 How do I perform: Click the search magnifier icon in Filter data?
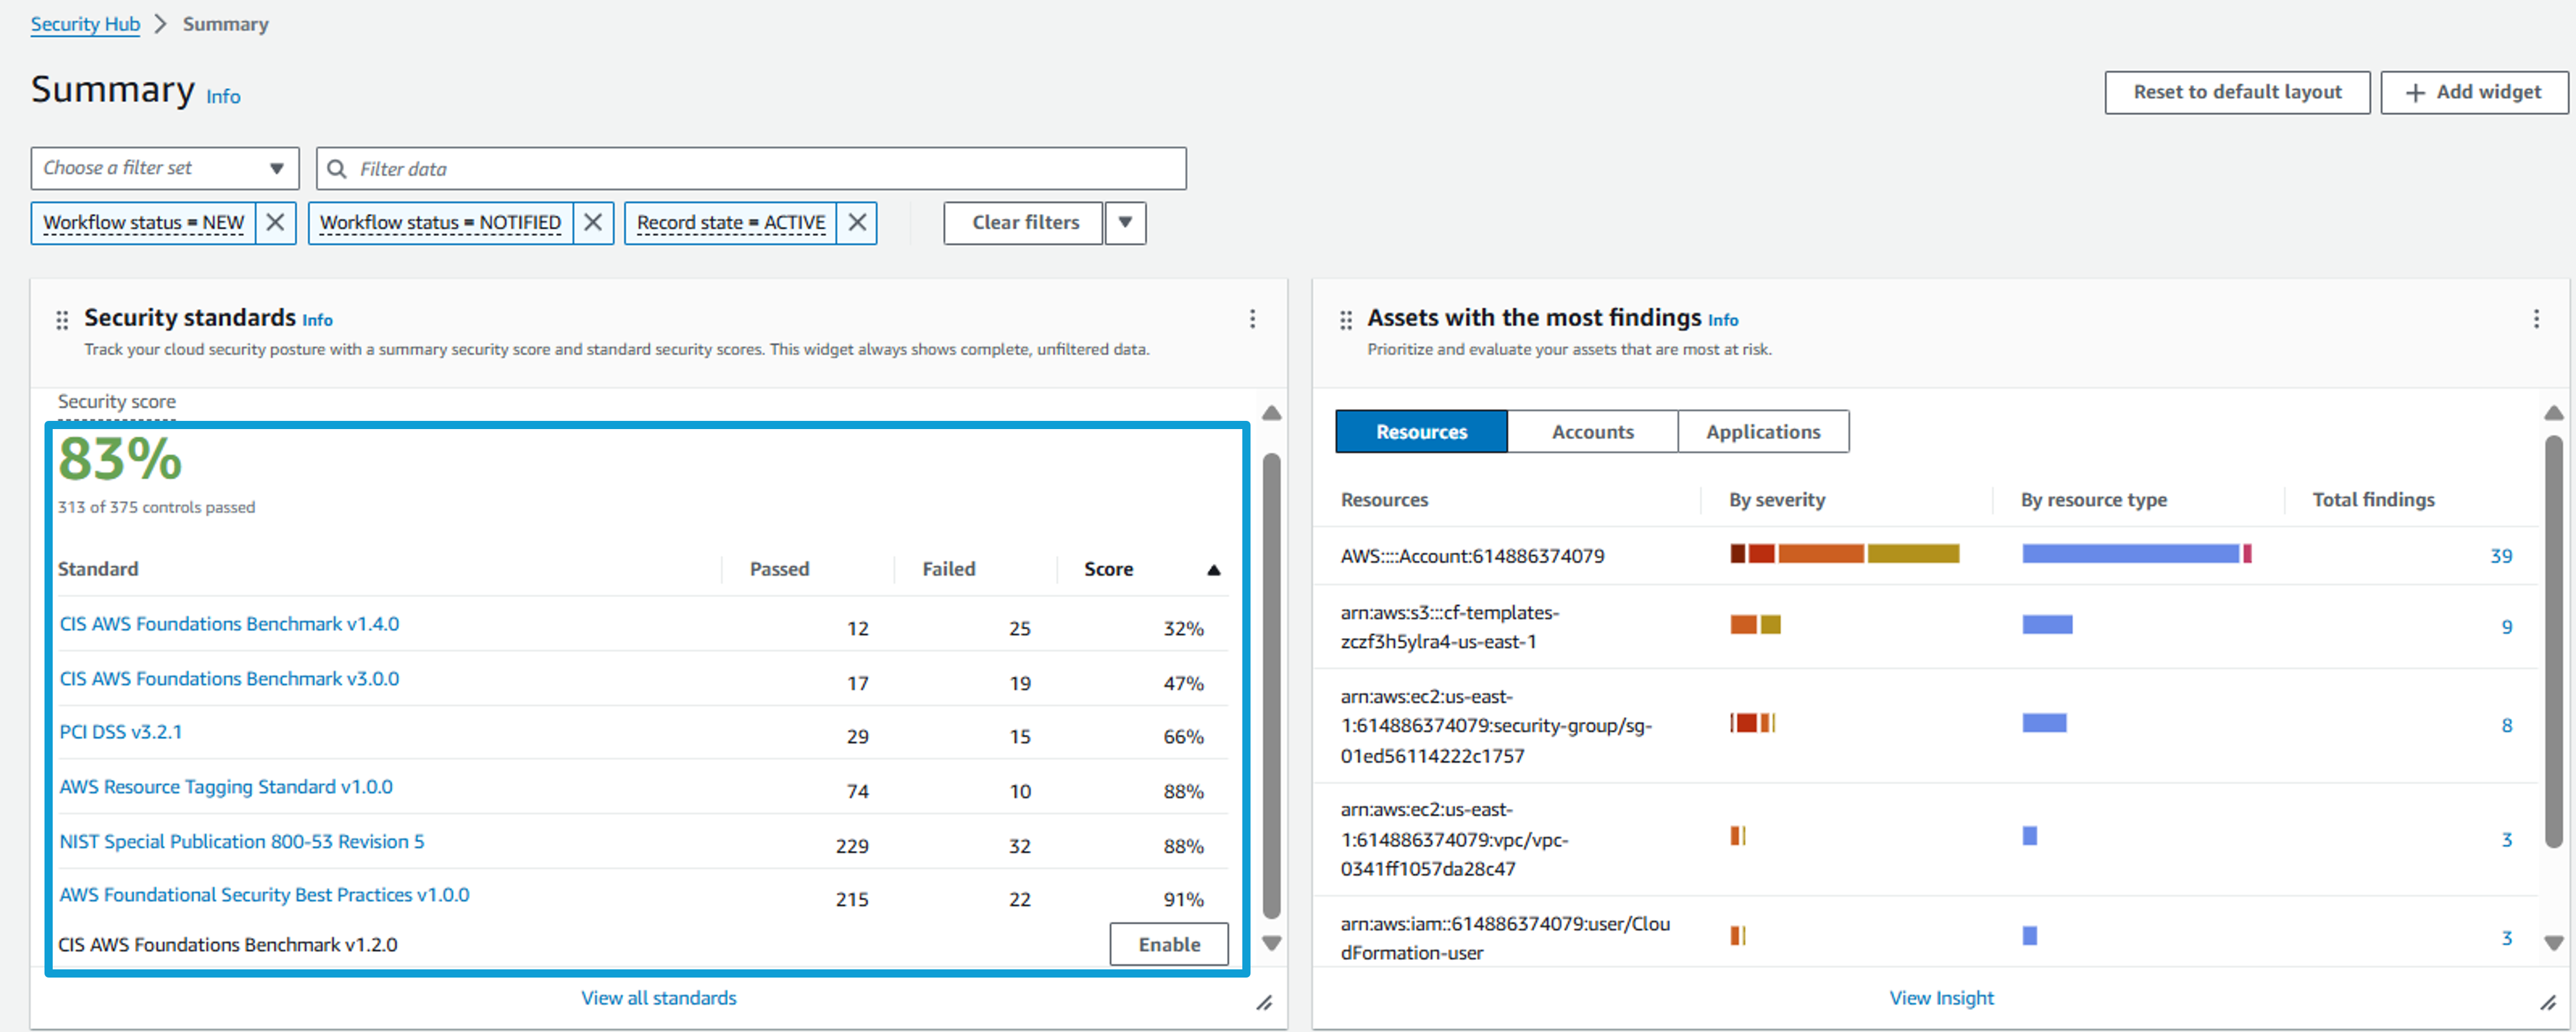point(337,169)
